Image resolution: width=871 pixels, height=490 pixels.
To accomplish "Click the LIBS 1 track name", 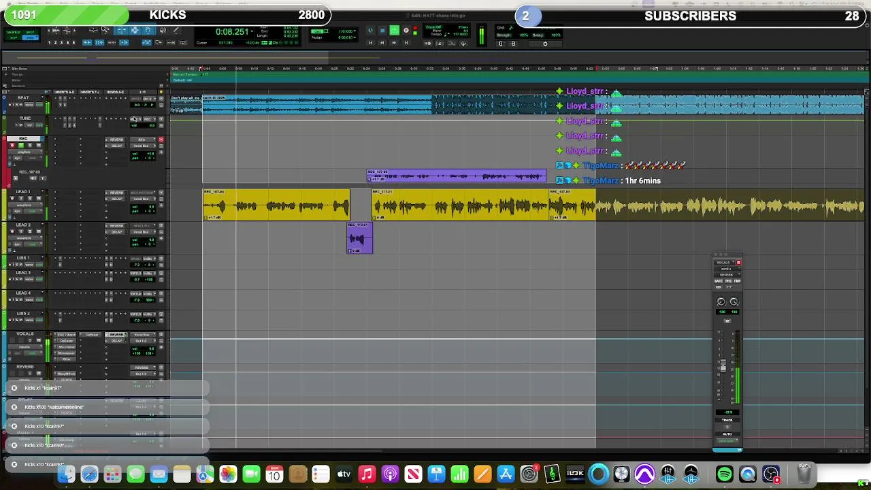I will [23, 258].
